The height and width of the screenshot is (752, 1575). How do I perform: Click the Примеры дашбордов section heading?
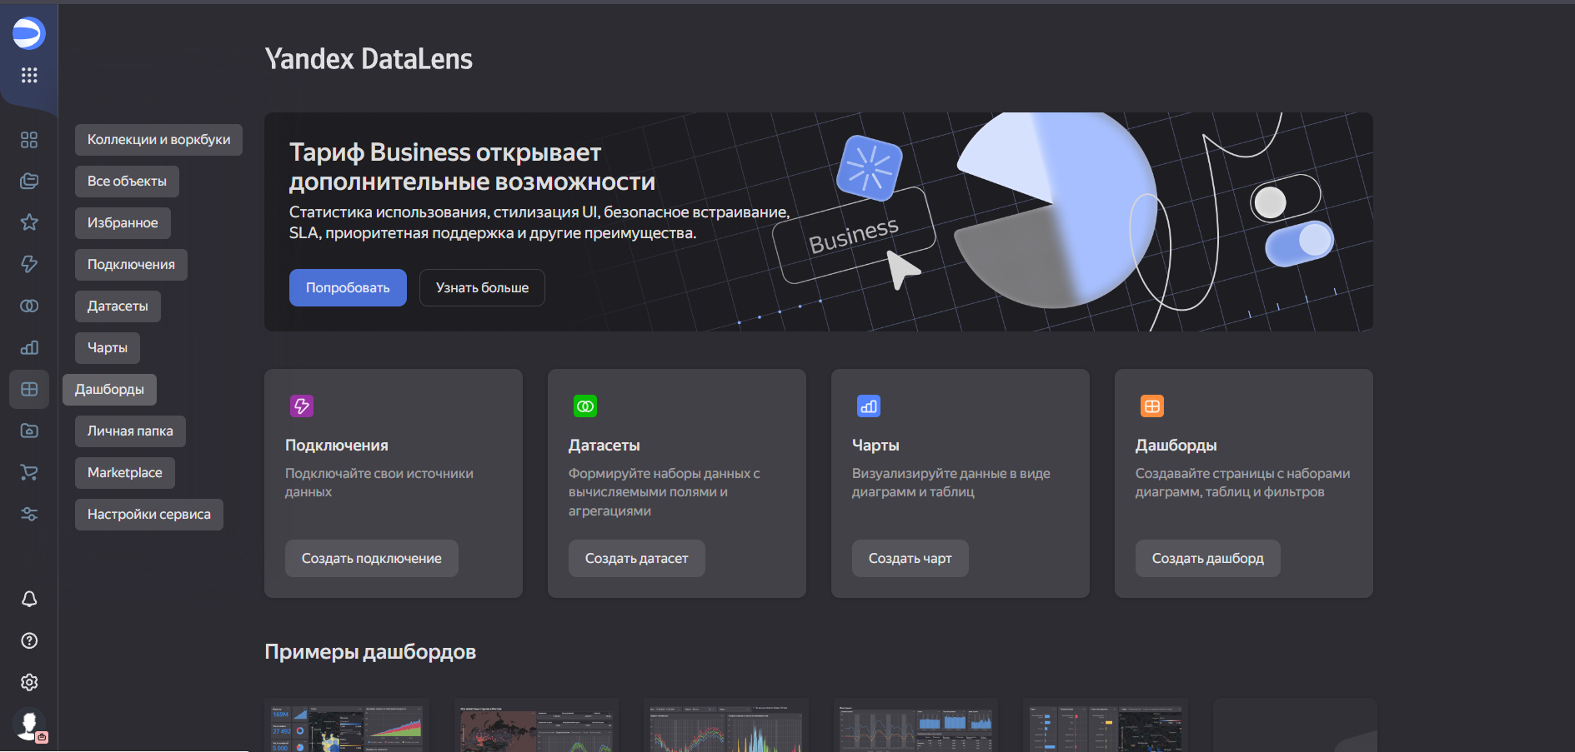(x=370, y=651)
